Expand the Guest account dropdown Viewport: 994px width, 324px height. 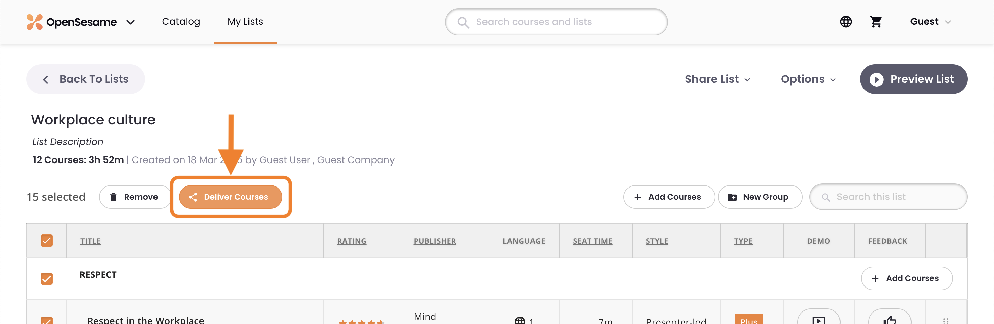[930, 22]
